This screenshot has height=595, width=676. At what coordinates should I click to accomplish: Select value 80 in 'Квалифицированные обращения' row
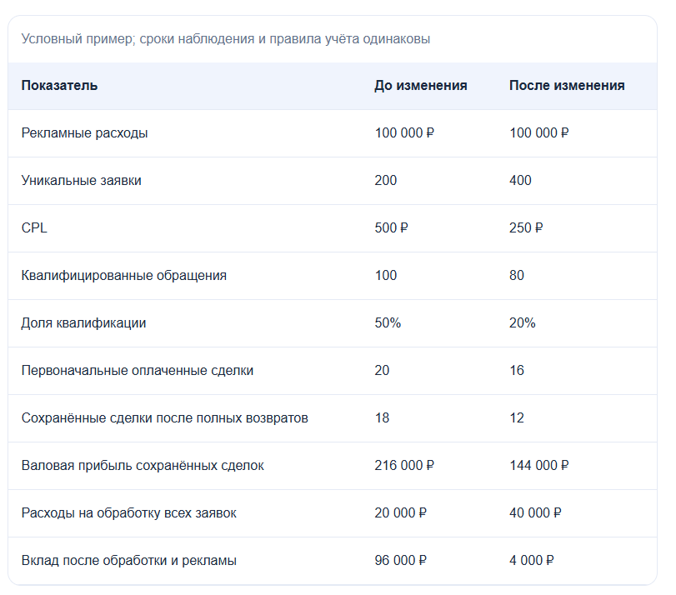point(517,275)
